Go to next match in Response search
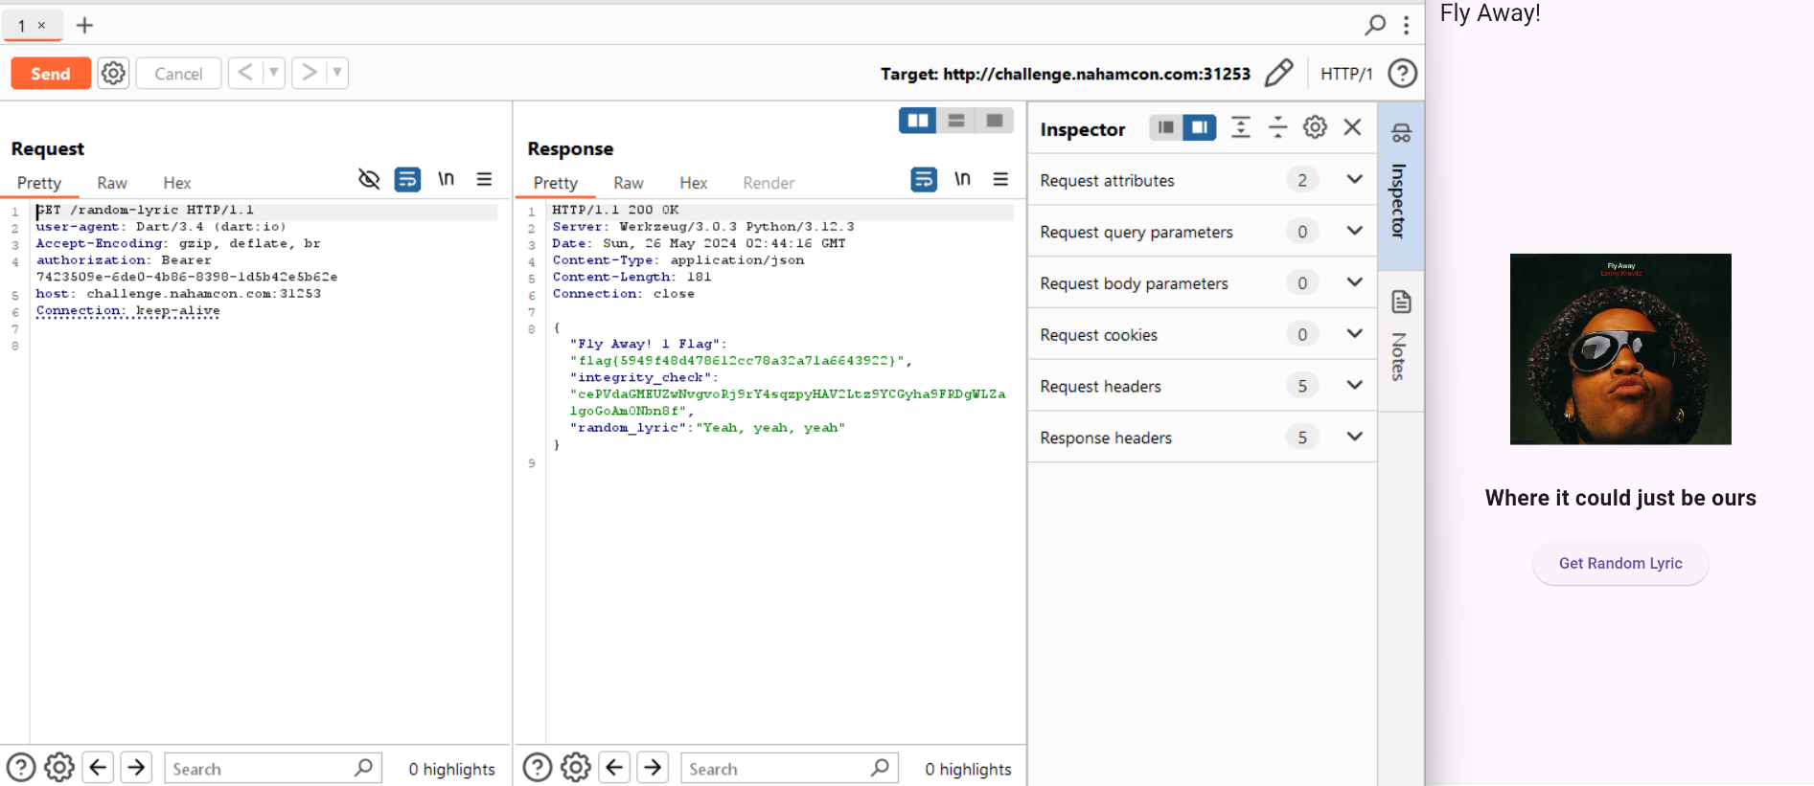Image resolution: width=1814 pixels, height=786 pixels. 653,768
